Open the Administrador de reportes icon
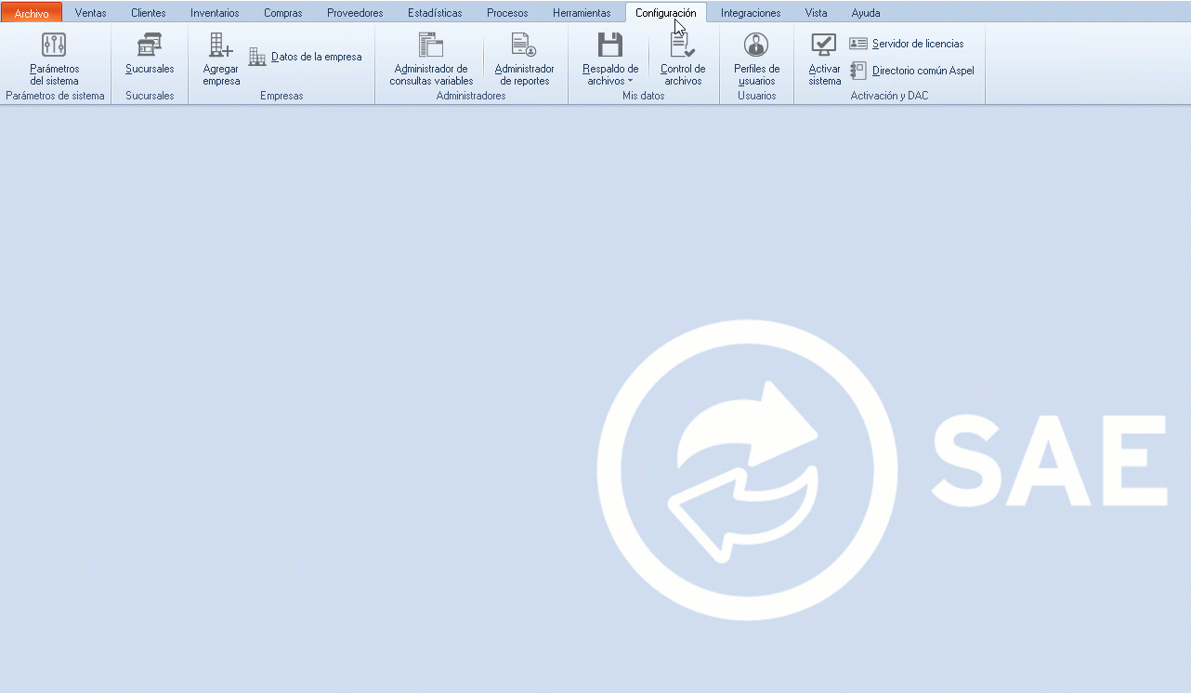The image size is (1191, 693). [x=524, y=45]
